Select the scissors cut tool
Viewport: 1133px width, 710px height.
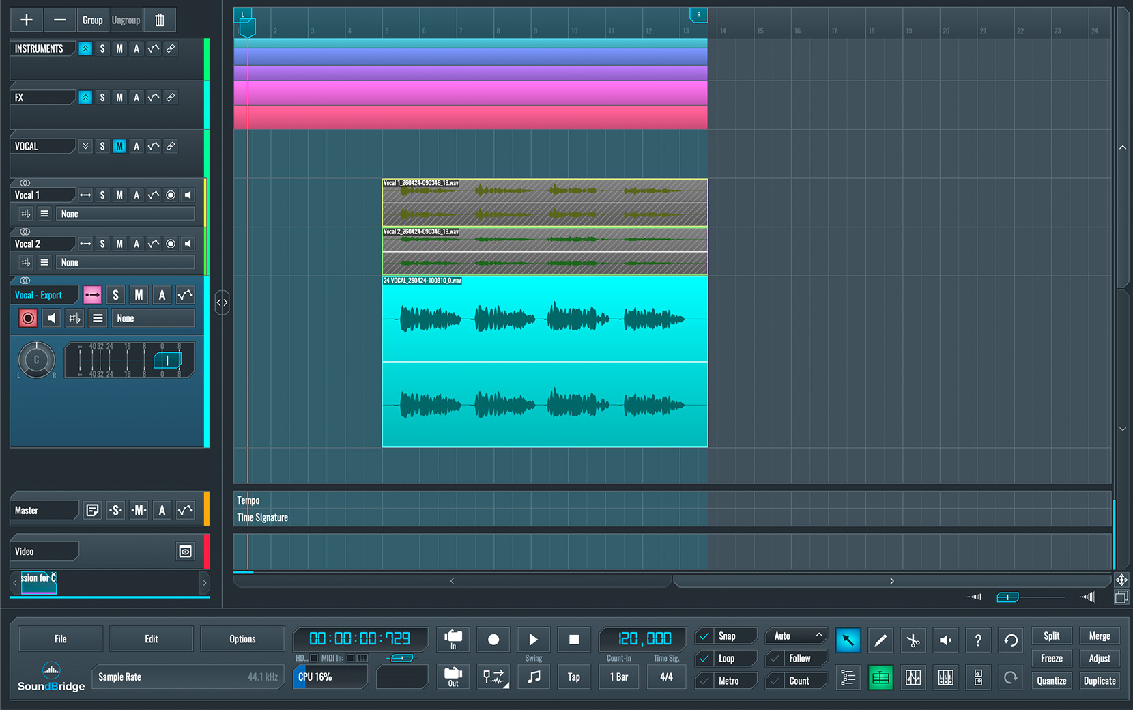(x=913, y=640)
